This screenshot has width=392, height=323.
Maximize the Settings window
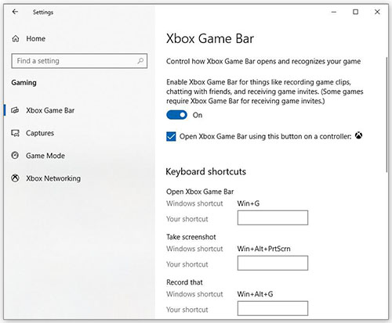(355, 12)
